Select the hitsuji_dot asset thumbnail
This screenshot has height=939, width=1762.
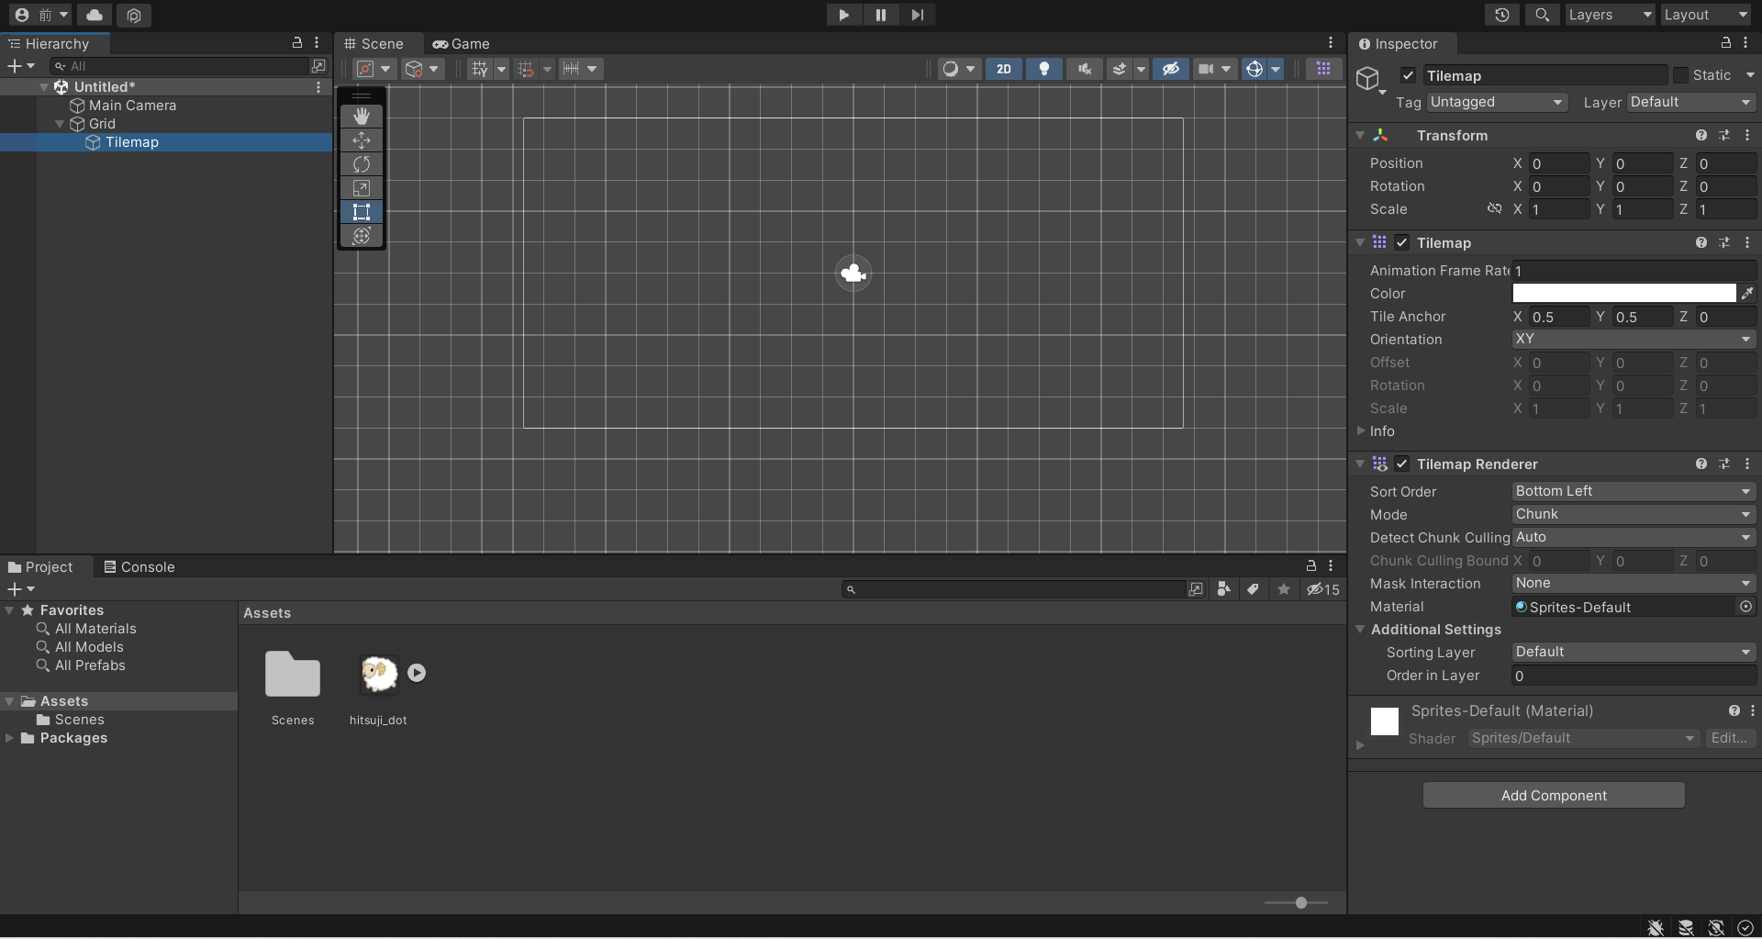pyautogui.click(x=378, y=675)
